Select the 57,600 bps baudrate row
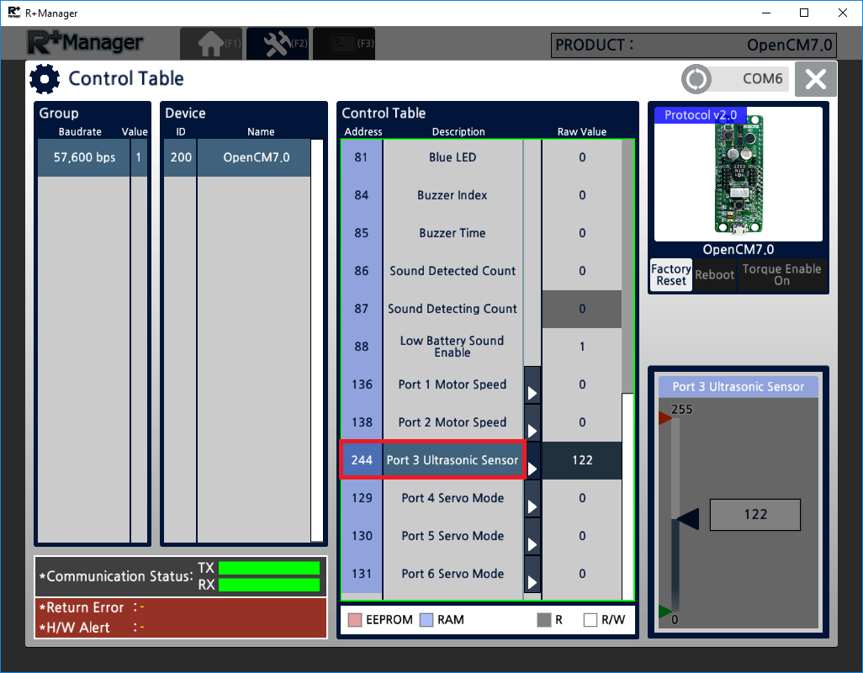 coord(93,157)
